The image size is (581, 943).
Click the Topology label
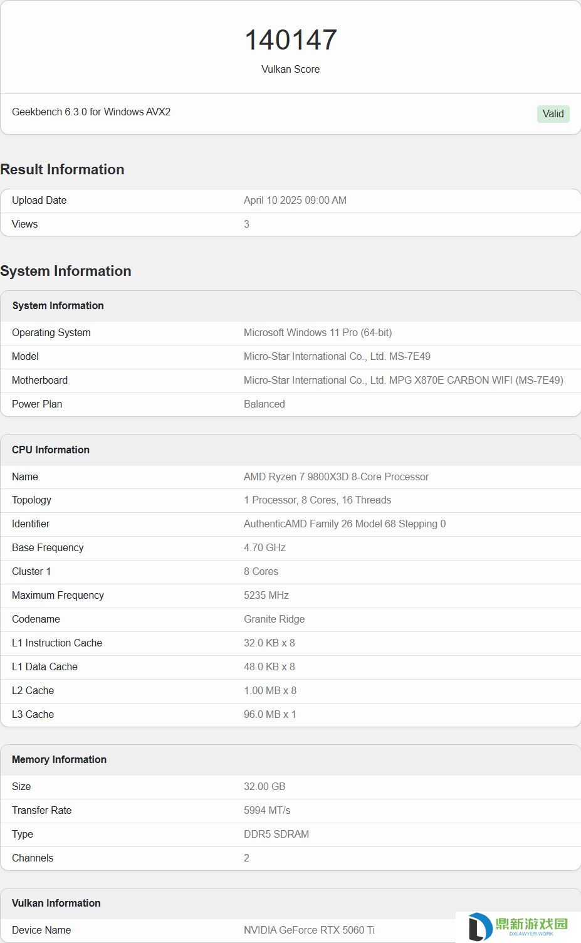[31, 500]
